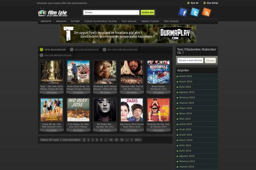Open the Avis de Mistral poster
256x170 pixels.
pyautogui.click(x=158, y=110)
